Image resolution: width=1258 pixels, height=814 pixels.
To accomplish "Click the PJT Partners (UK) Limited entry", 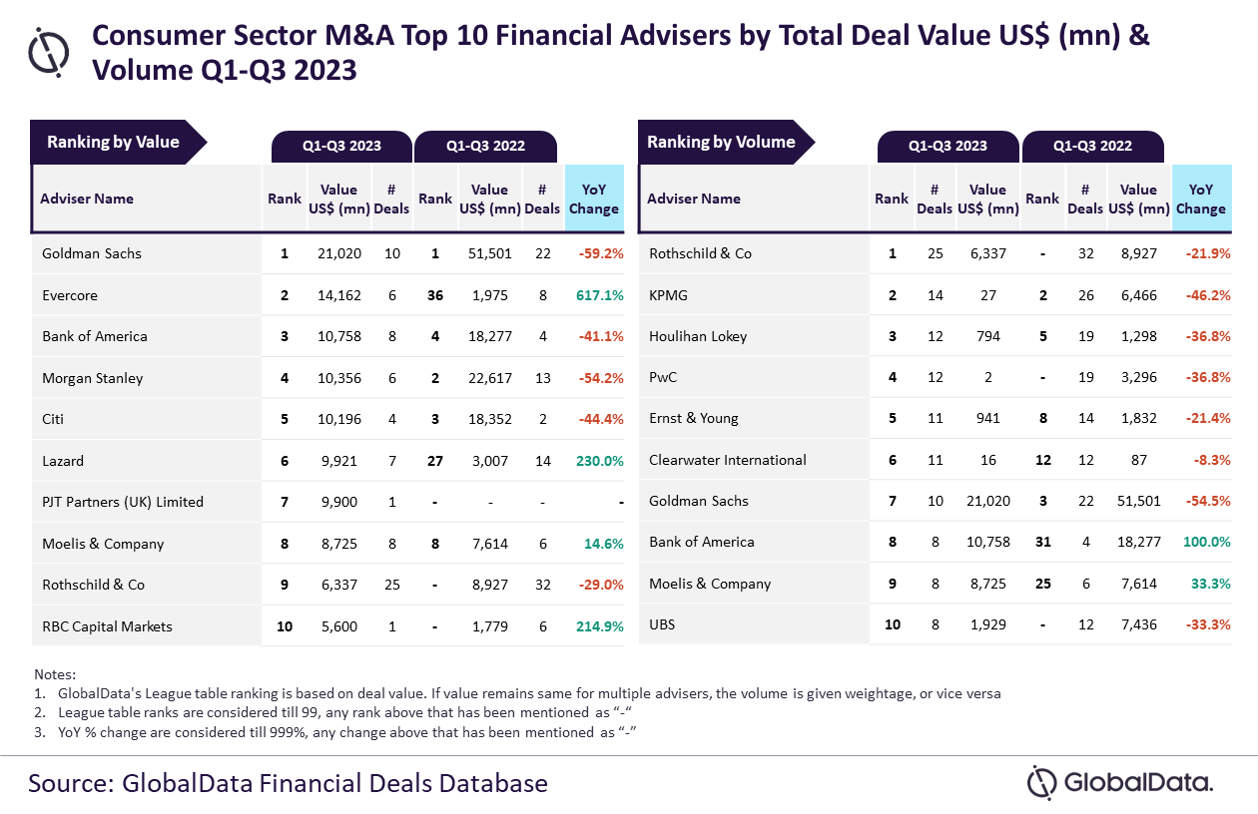I will tap(123, 502).
